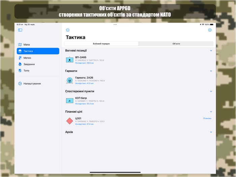The height and width of the screenshot is (177, 236).
Task: Toggle the sidebar panel icon
Action: [20, 30]
